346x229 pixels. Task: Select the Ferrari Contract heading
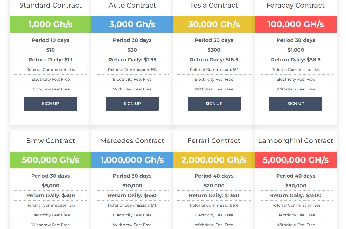click(x=214, y=141)
